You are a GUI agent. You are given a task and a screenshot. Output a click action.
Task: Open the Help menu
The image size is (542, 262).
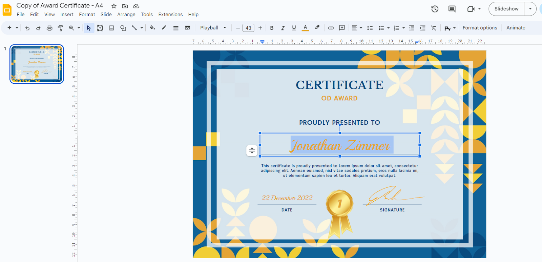pyautogui.click(x=193, y=15)
